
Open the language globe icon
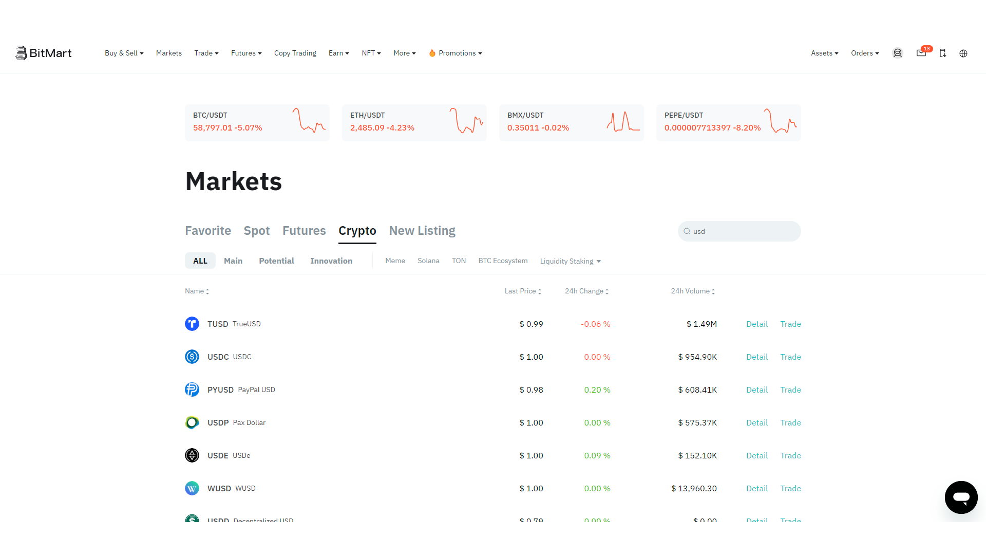pyautogui.click(x=963, y=53)
